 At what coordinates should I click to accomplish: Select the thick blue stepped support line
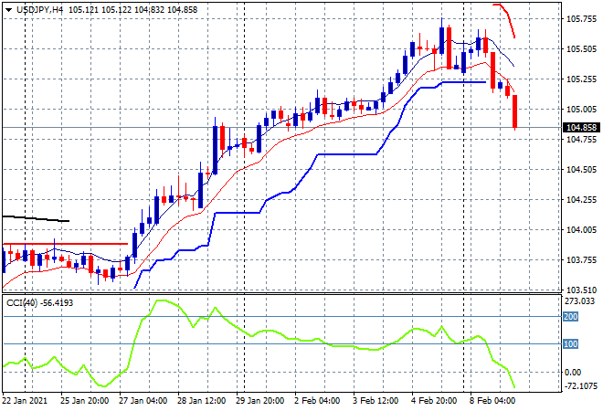(x=346, y=154)
